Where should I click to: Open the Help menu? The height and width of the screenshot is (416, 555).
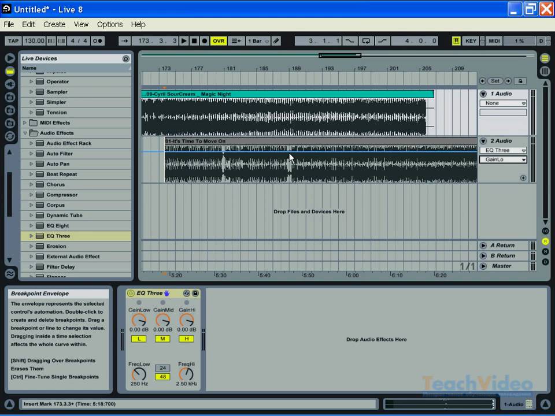point(138,24)
